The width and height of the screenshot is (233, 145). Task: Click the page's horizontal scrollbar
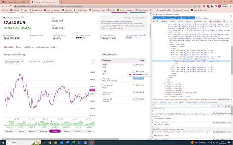(60, 139)
